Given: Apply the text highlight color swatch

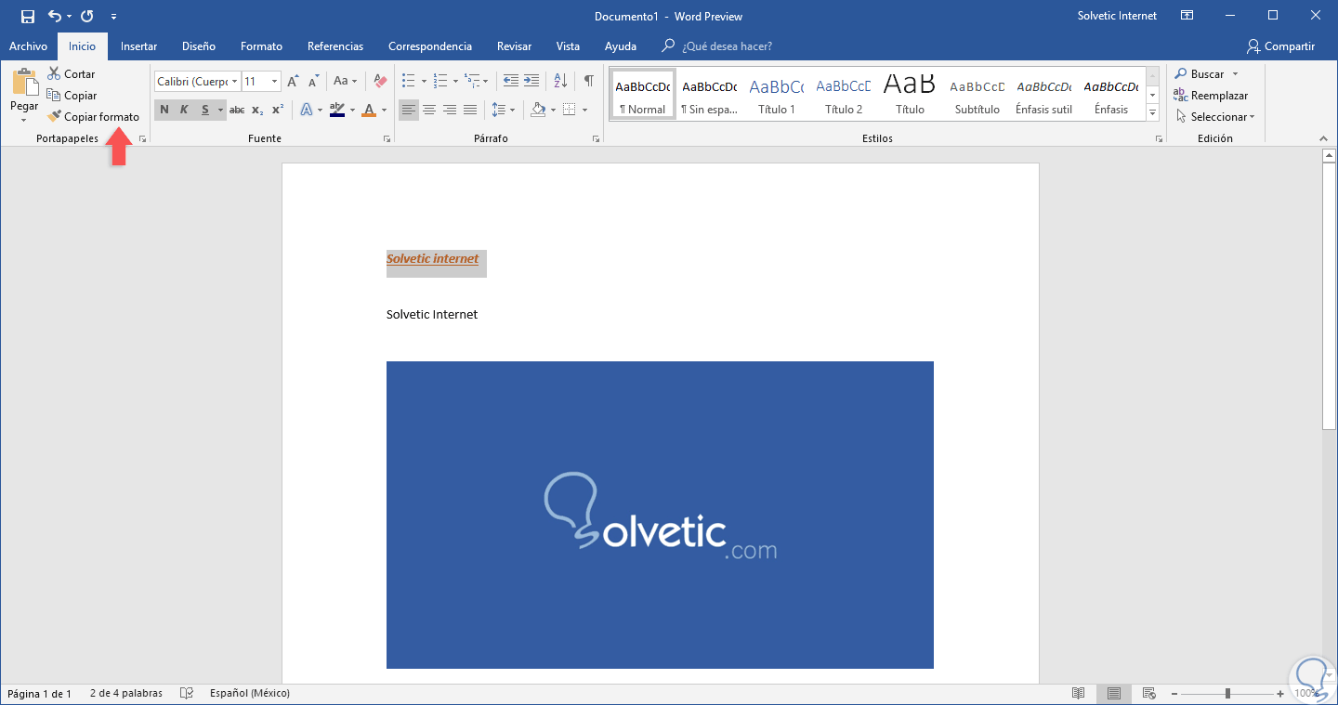Looking at the screenshot, I should tap(337, 110).
